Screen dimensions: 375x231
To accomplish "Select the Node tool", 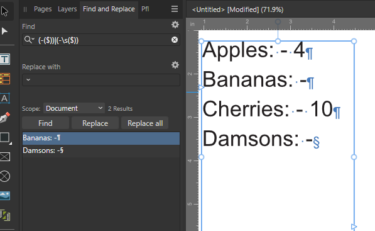I will point(4,31).
